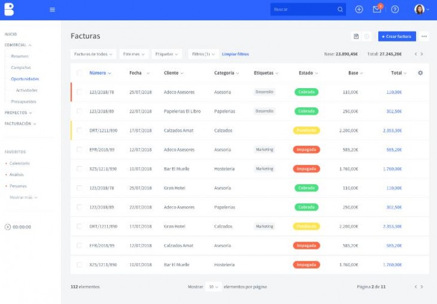Collapse the Comercial sidebar section

pyautogui.click(x=18, y=45)
